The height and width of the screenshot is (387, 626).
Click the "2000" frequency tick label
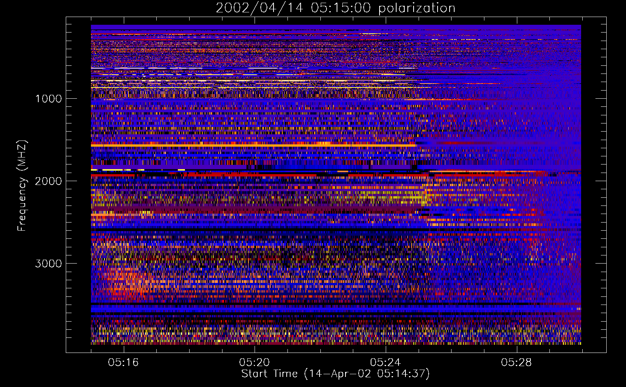[x=48, y=181]
